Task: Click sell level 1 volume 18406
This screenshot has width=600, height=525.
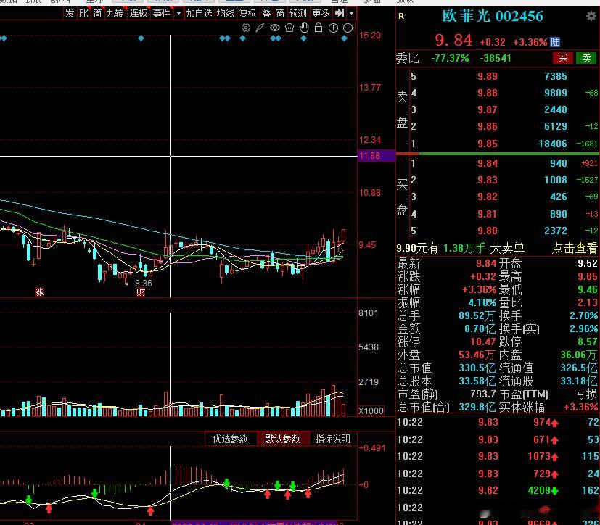Action: point(553,144)
